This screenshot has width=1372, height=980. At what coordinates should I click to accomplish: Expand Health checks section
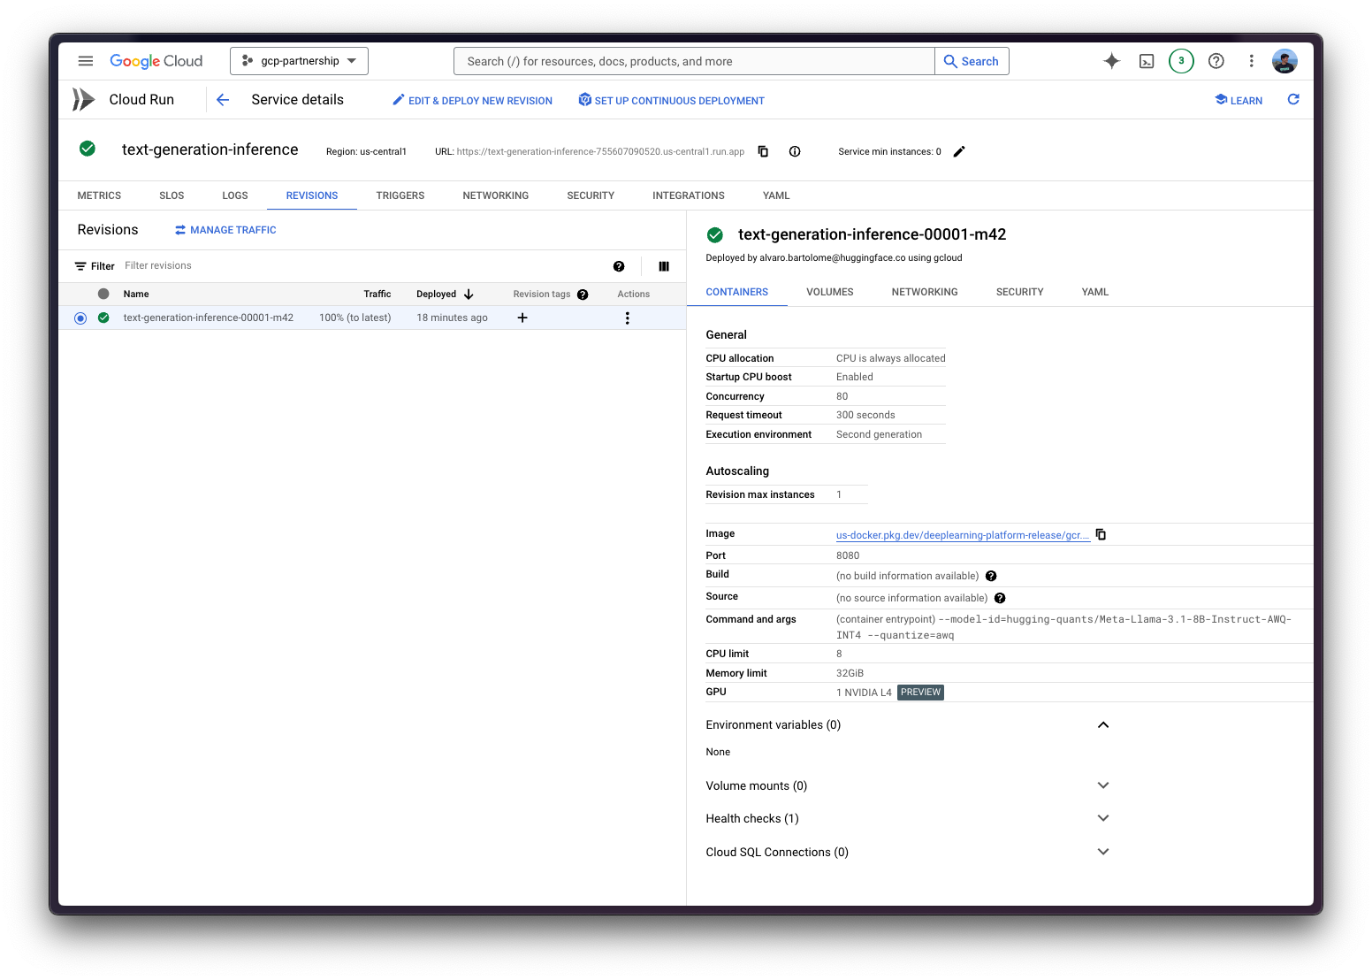click(x=1103, y=818)
